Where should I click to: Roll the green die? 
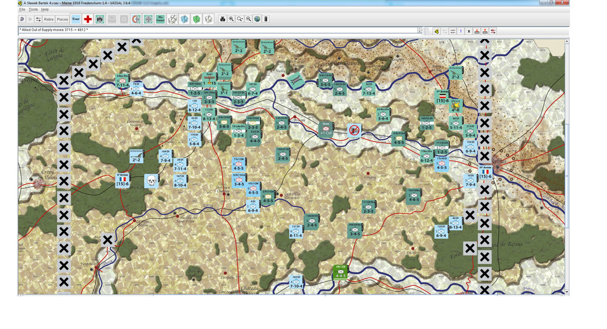[196, 19]
